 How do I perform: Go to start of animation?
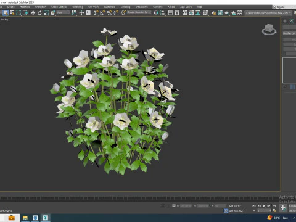point(254,206)
